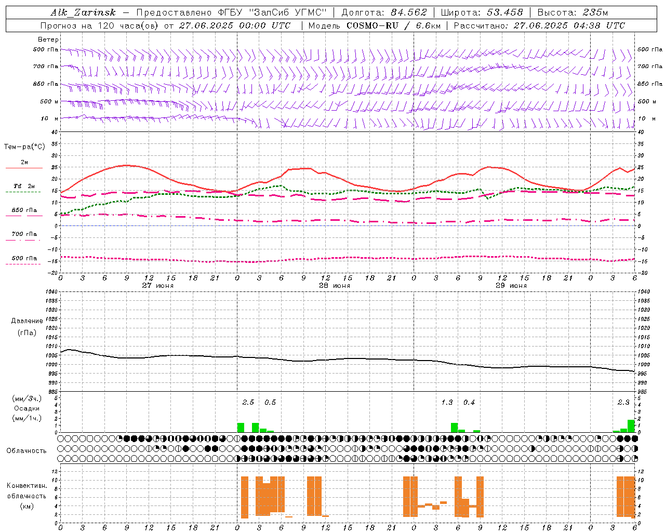
Task: Click the Высота: 235м label
Action: pos(573,12)
